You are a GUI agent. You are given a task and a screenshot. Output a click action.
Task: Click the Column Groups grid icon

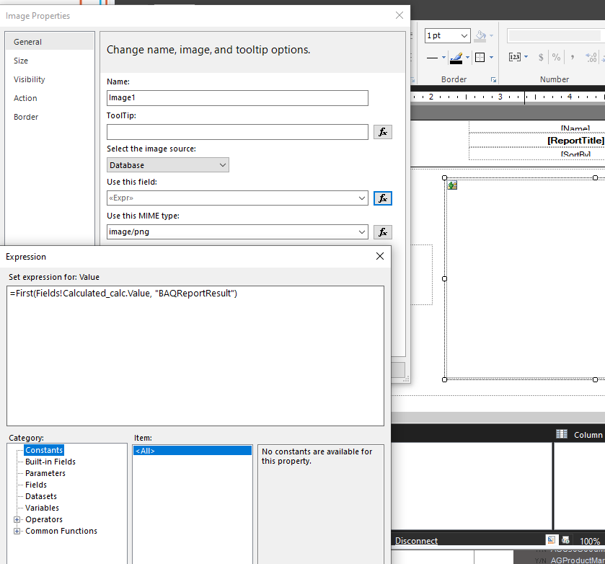click(562, 434)
